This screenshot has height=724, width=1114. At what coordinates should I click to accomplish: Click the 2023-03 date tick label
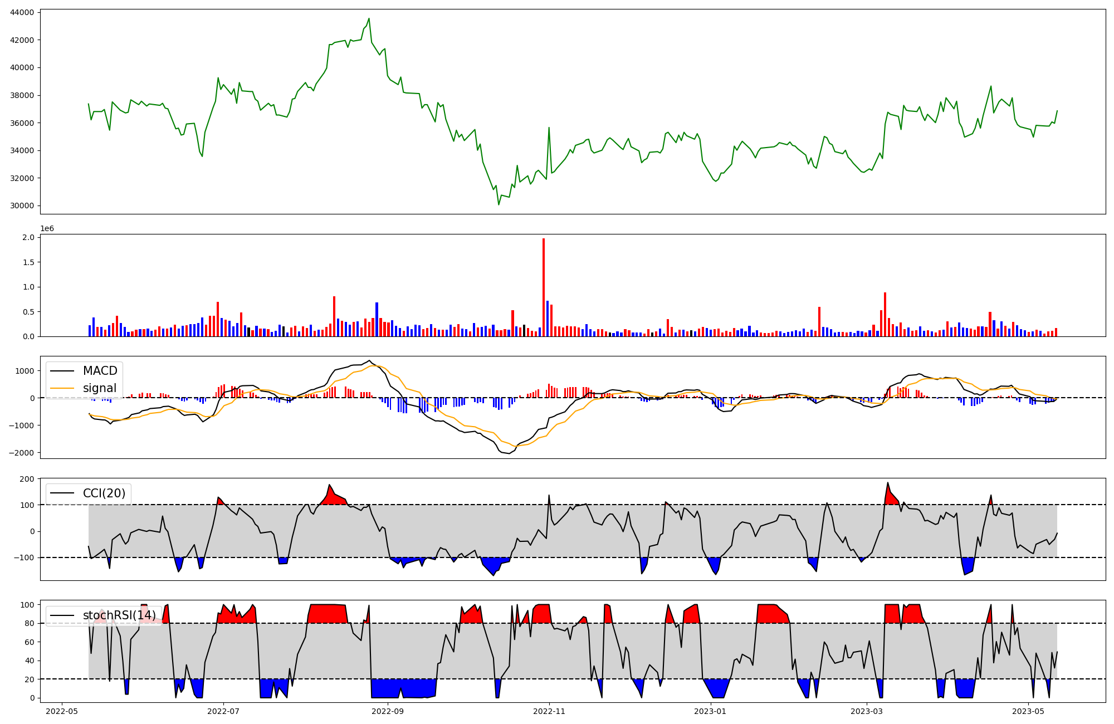pos(867,711)
